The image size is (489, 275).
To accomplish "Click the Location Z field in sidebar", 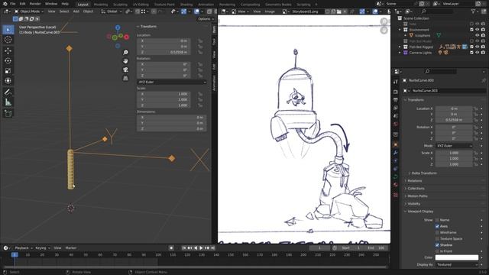I will tap(164, 53).
